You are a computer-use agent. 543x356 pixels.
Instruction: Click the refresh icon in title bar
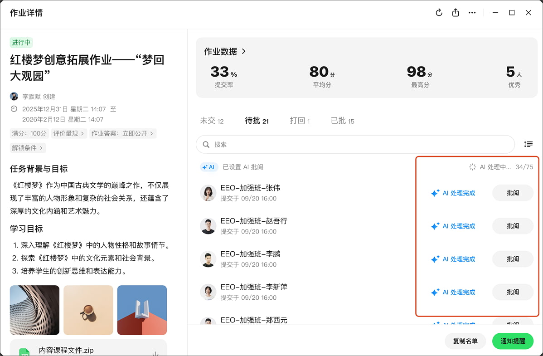[439, 13]
